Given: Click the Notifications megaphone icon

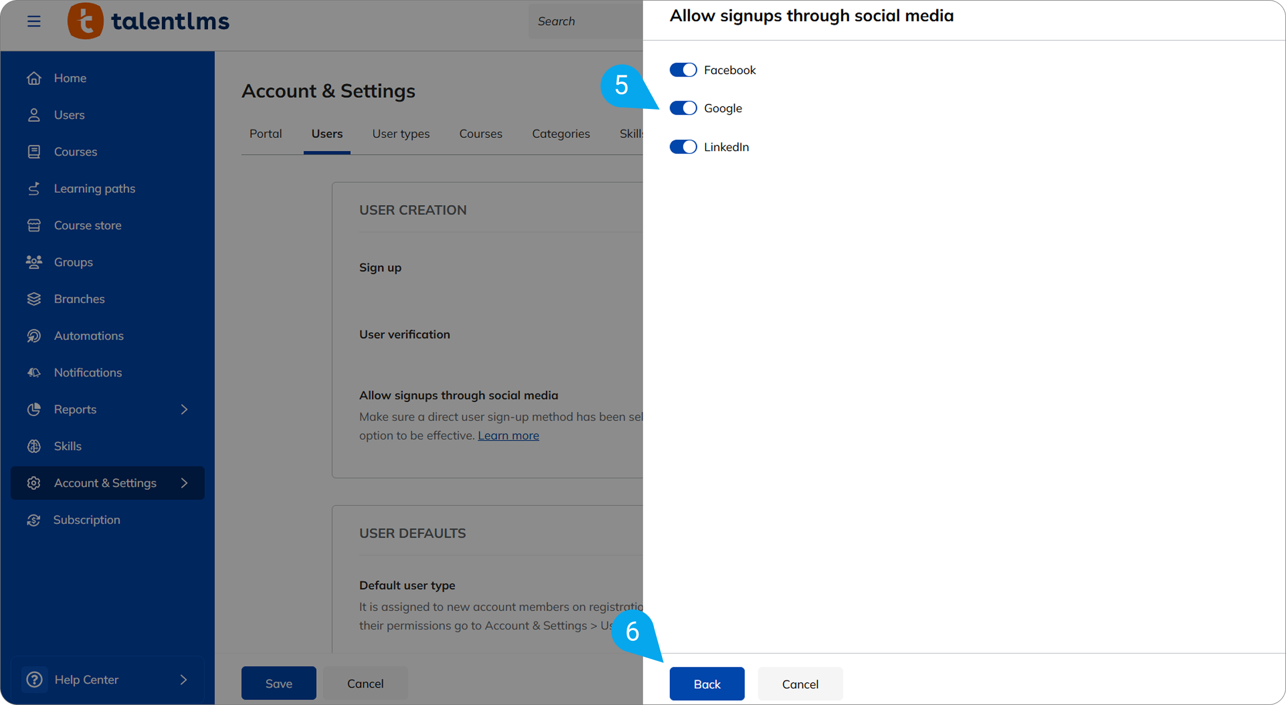Looking at the screenshot, I should click(34, 373).
